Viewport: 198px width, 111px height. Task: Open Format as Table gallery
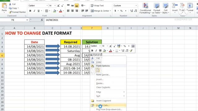[x=157, y=8]
